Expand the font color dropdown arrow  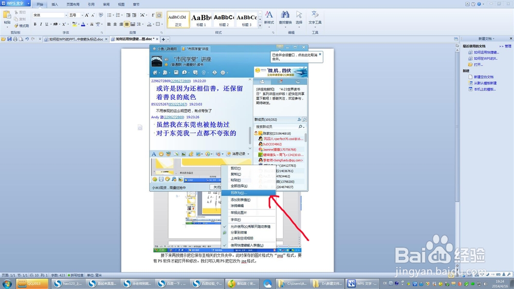[x=87, y=24]
